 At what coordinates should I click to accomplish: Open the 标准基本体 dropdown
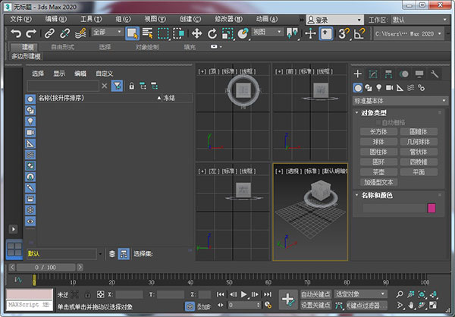[x=400, y=100]
